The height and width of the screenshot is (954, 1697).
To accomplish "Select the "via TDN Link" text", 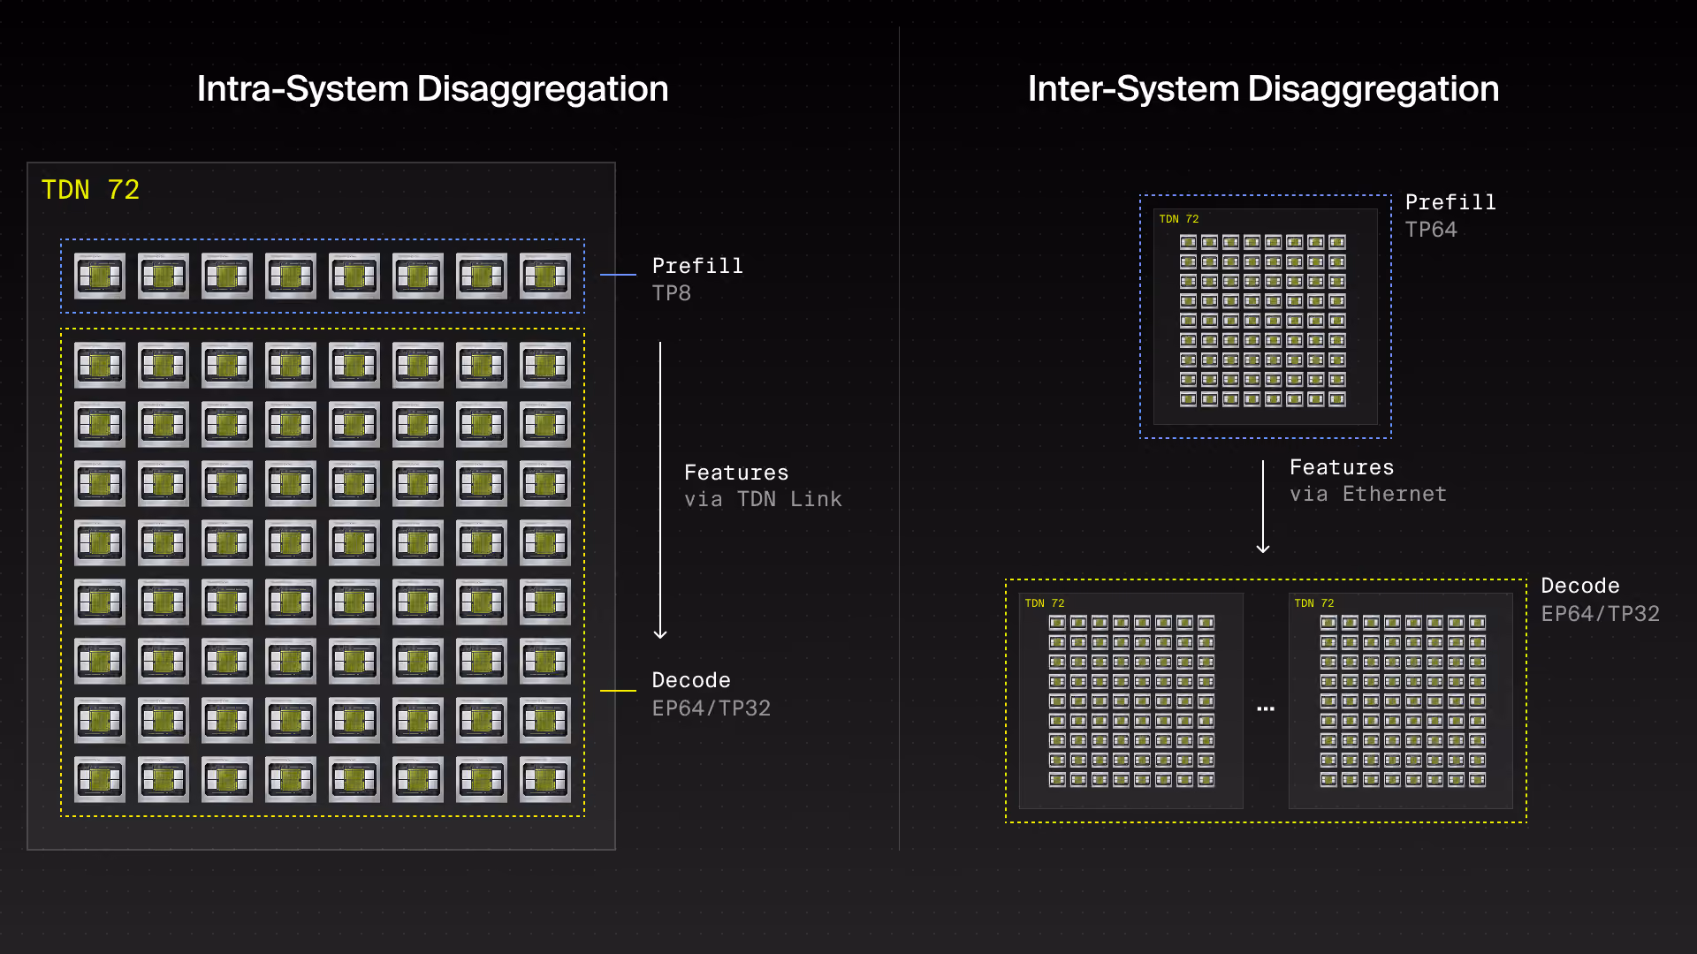I will click(763, 499).
